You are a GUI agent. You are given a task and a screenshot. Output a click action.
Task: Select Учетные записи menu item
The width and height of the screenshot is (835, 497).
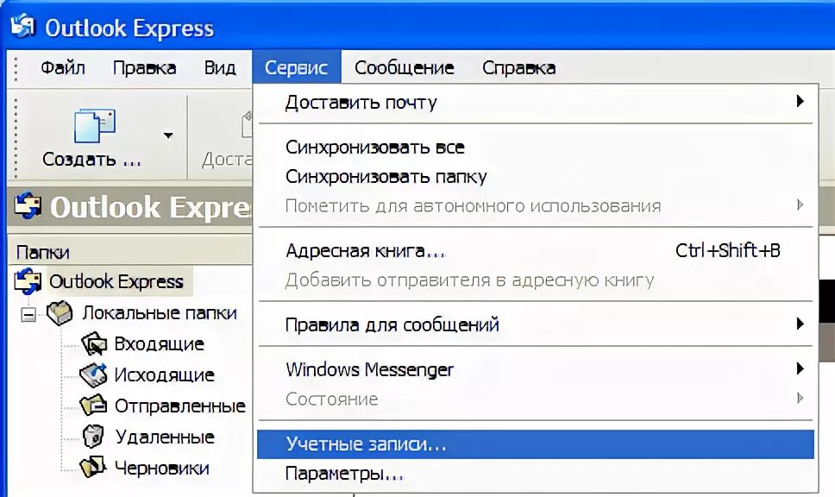click(535, 444)
